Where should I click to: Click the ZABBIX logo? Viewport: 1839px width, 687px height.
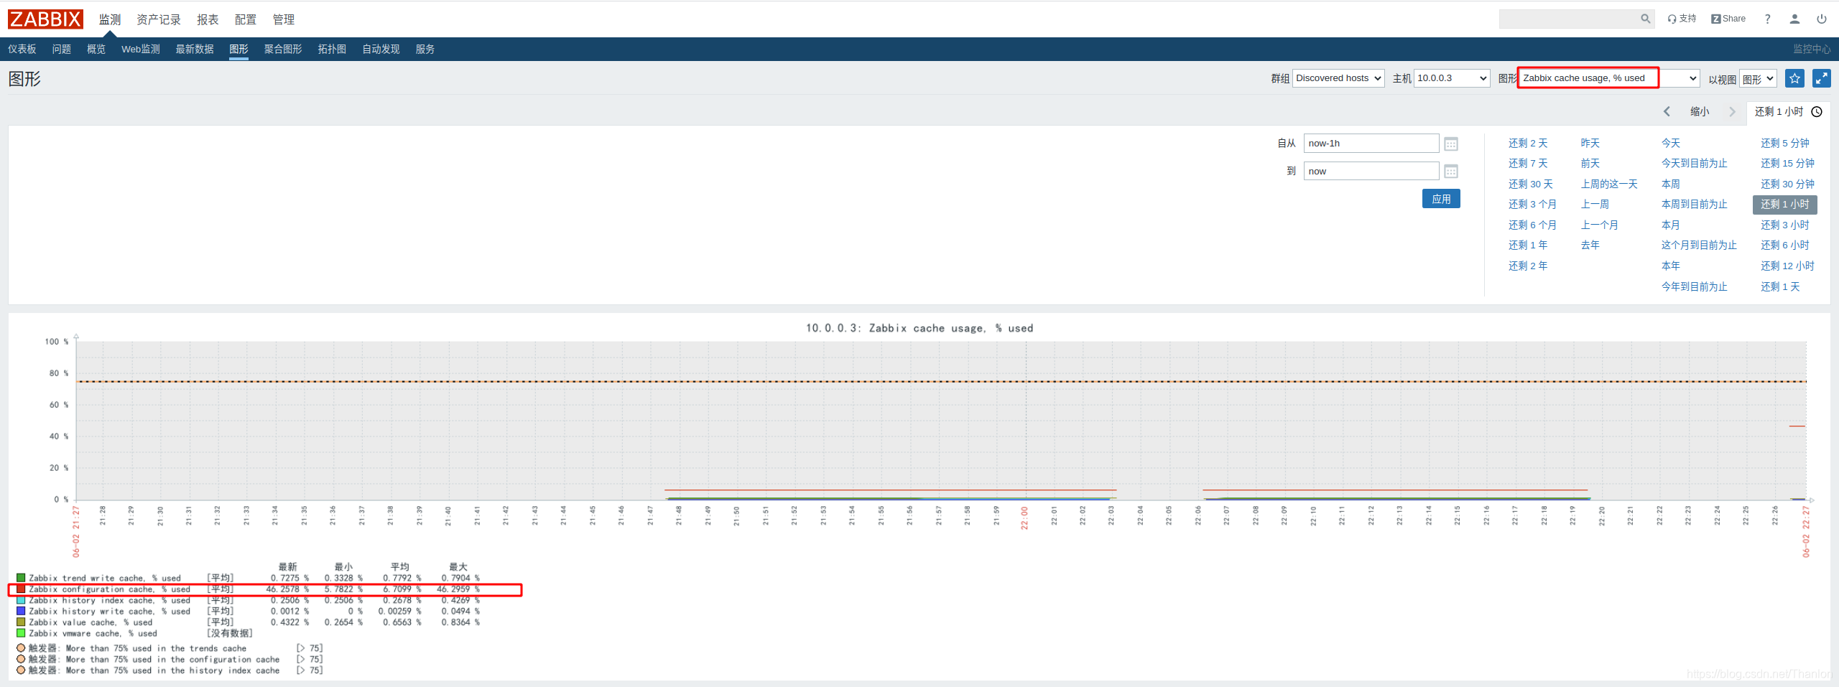pos(45,19)
